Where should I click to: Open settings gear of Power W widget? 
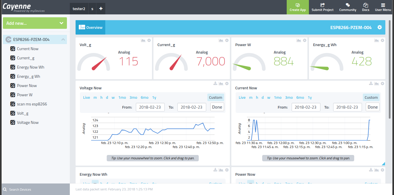[x=305, y=41]
